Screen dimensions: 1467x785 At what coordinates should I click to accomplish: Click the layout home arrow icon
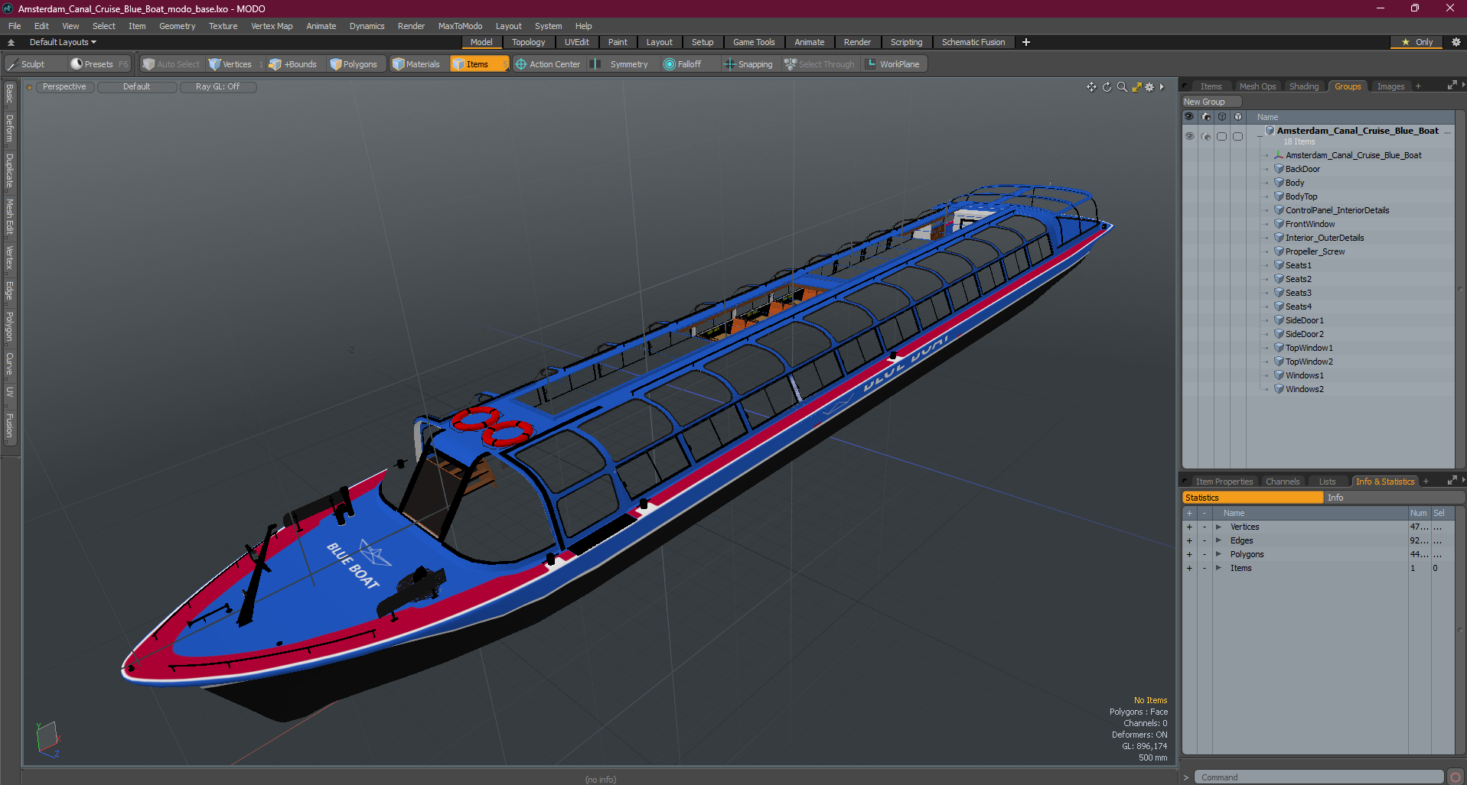click(x=11, y=42)
